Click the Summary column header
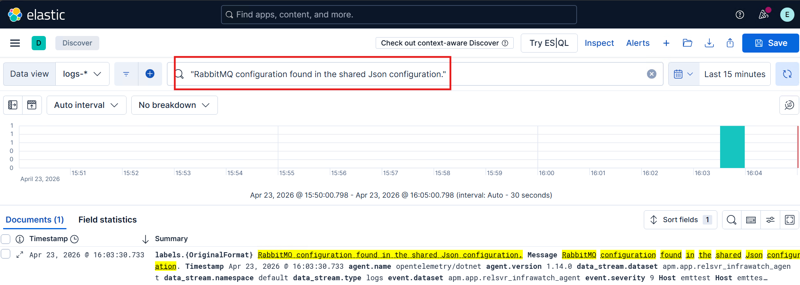The width and height of the screenshot is (800, 285). tap(171, 239)
